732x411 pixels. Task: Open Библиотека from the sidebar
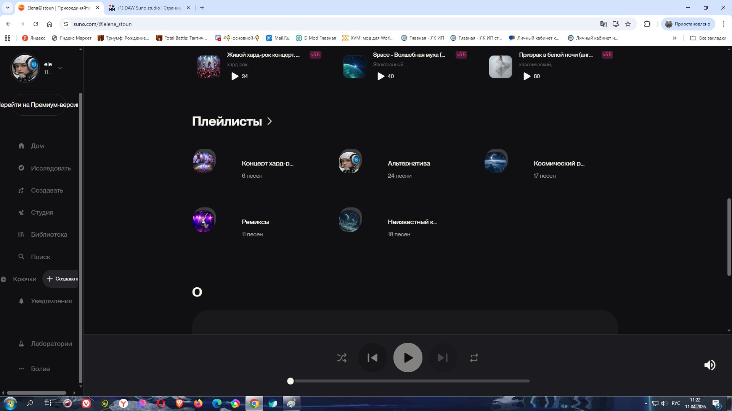tap(49, 234)
